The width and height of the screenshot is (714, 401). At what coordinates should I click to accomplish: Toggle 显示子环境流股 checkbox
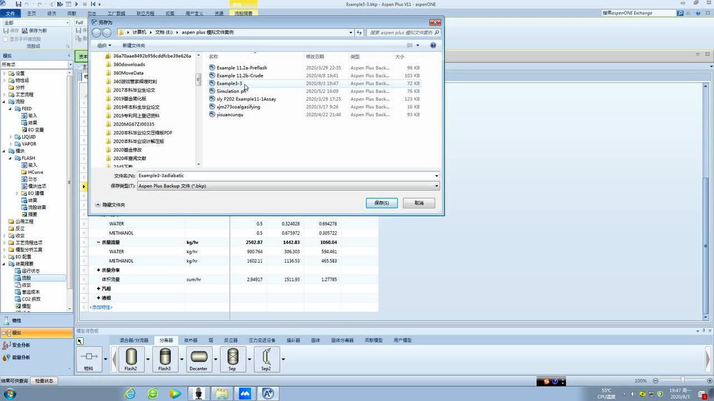click(x=6, y=39)
